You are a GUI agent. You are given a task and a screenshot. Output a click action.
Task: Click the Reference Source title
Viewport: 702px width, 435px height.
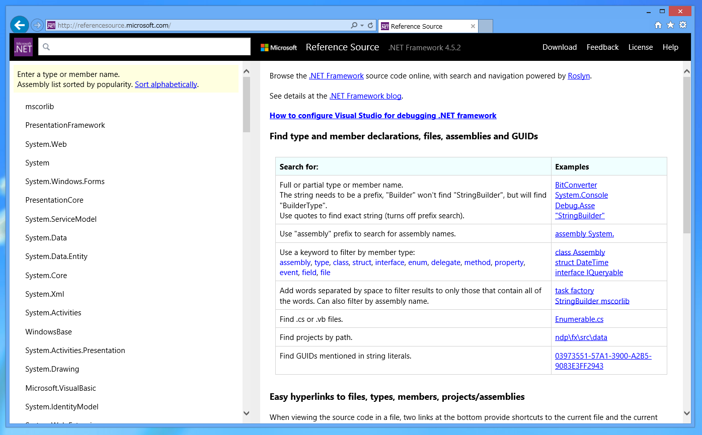pos(342,47)
